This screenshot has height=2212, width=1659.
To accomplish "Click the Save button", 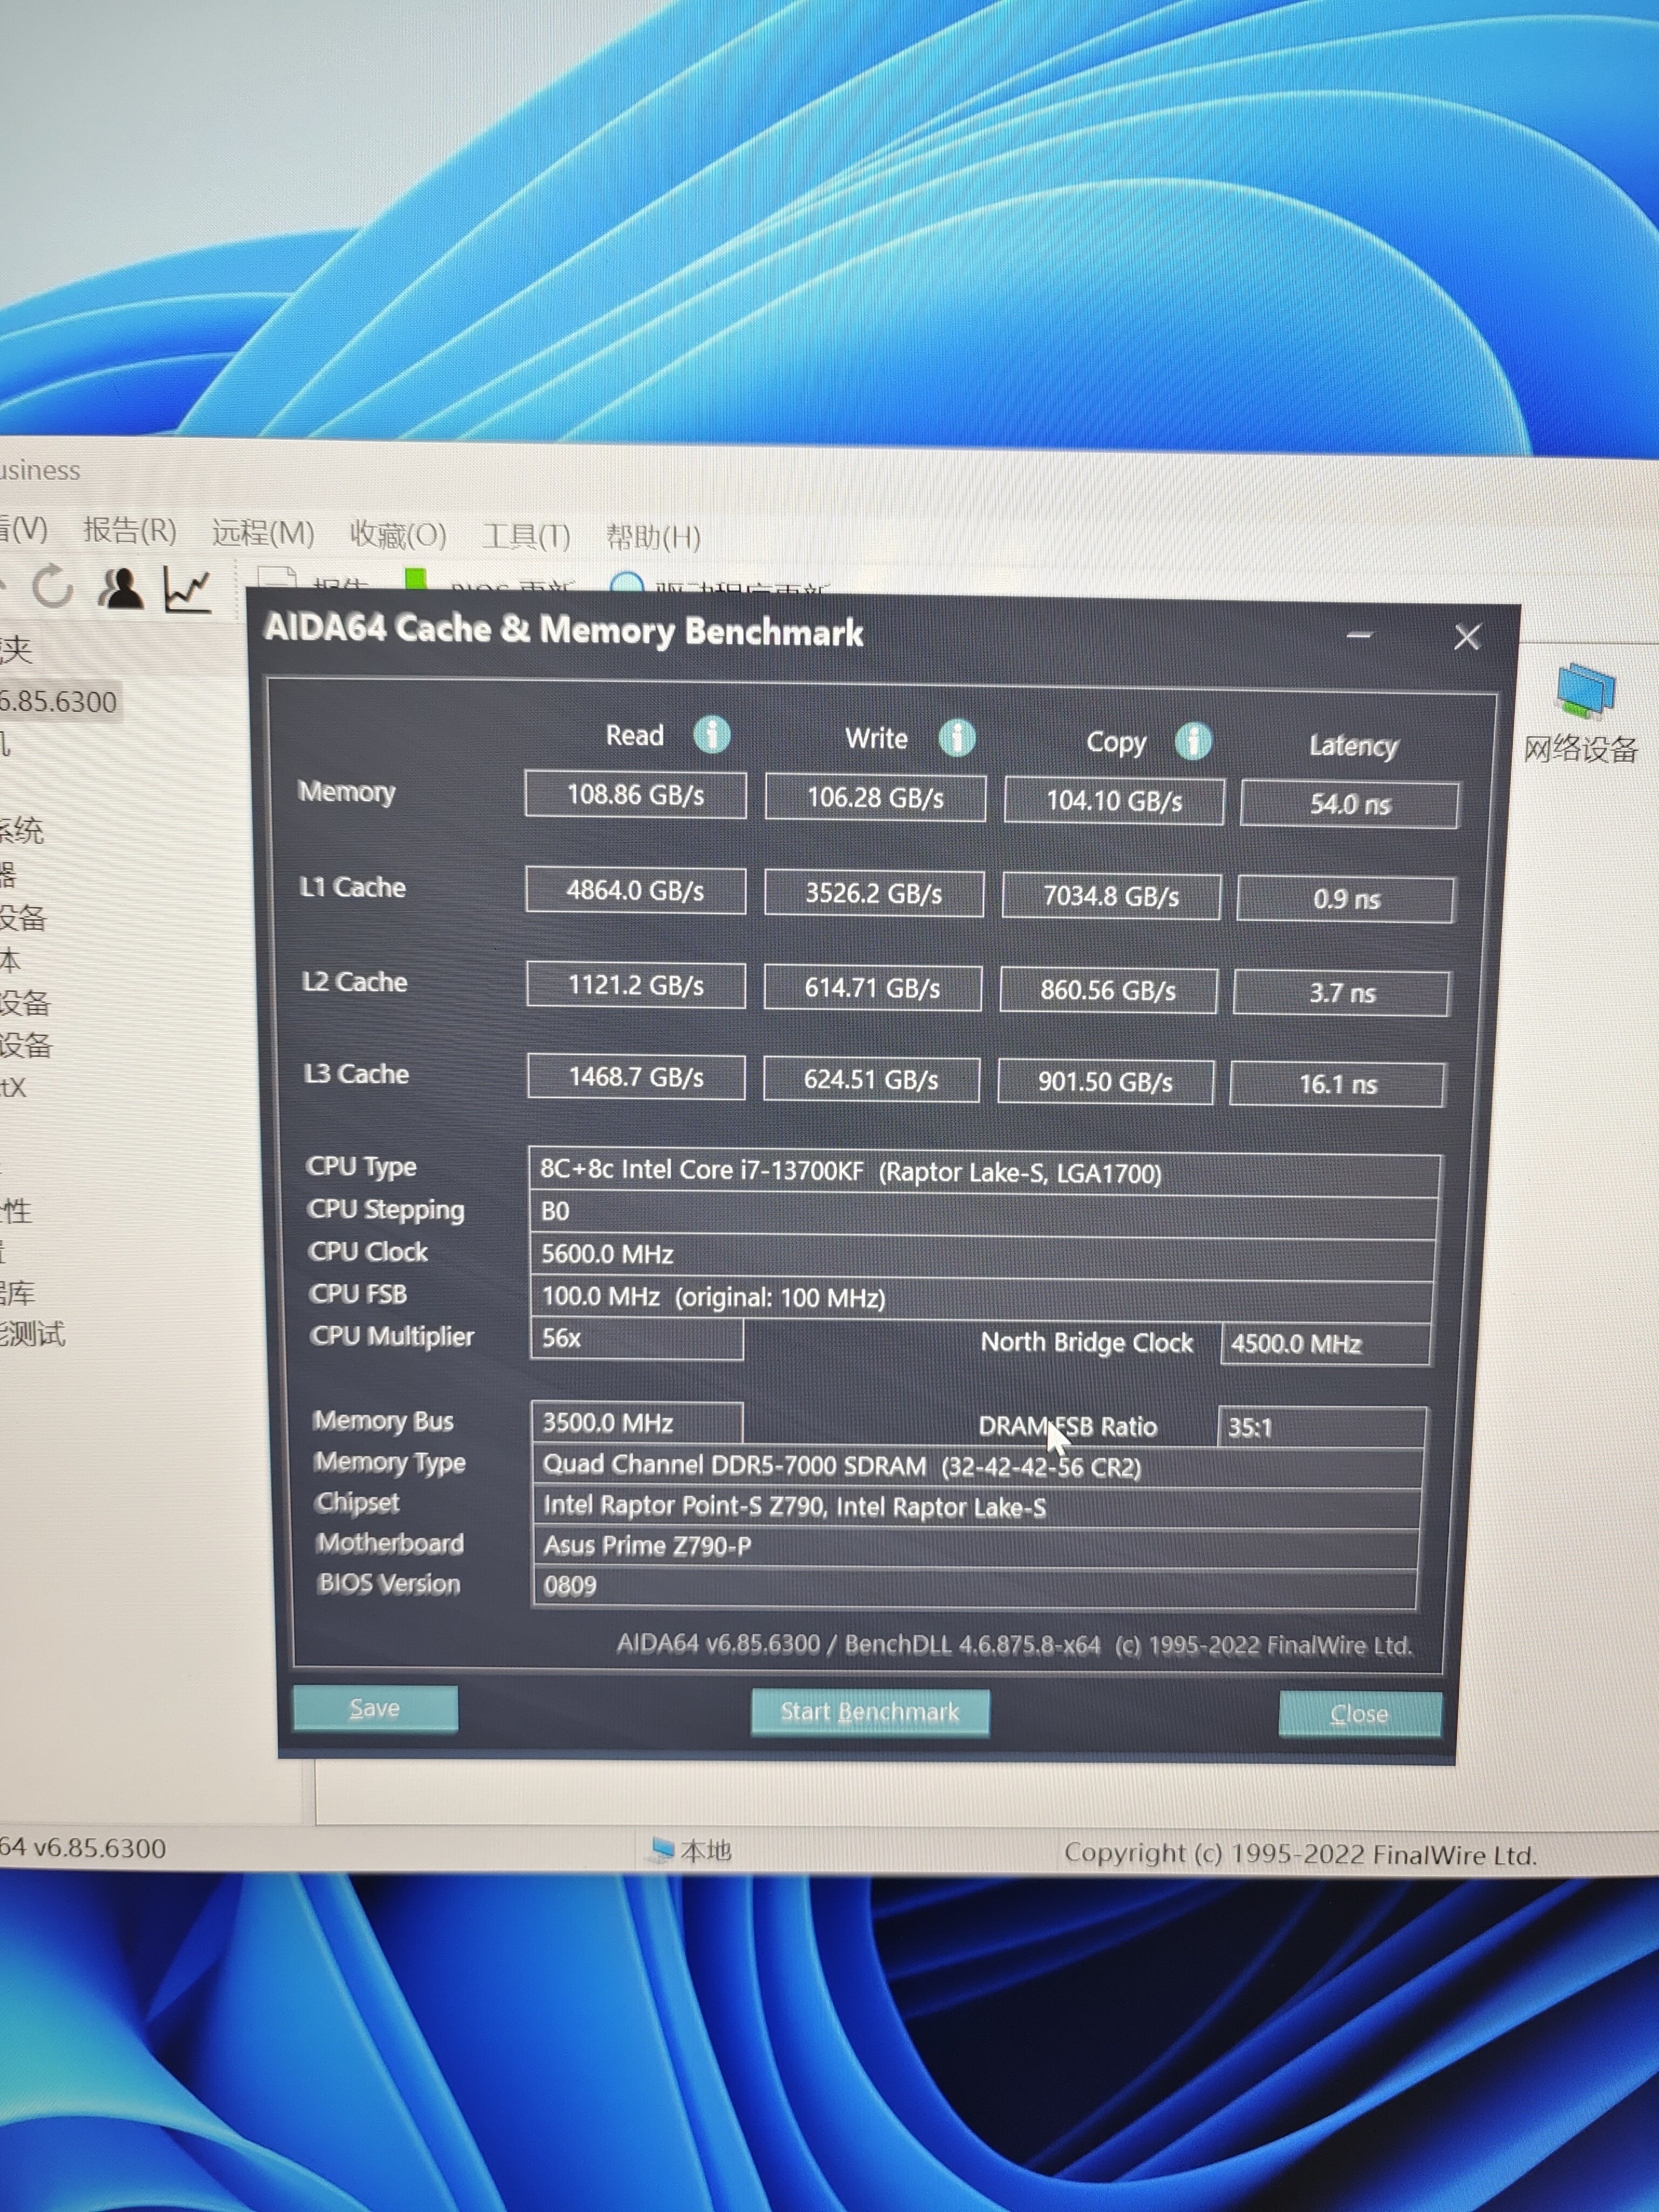I will click(x=375, y=1708).
